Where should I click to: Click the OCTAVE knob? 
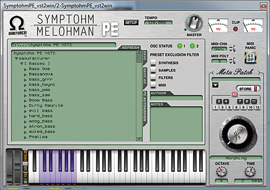[222, 172]
